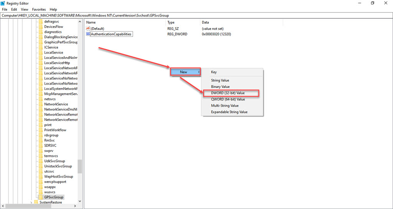The width and height of the screenshot is (393, 209).
Task: Click the tree vertical scrollbar thumb
Action: pyautogui.click(x=80, y=167)
